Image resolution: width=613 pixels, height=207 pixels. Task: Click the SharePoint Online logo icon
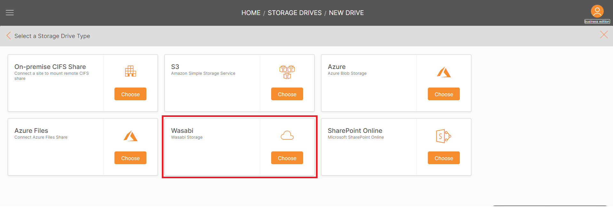[444, 136]
